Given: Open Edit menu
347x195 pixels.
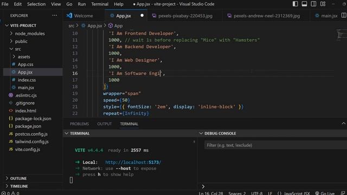Looking at the screenshot, I should [18, 4].
